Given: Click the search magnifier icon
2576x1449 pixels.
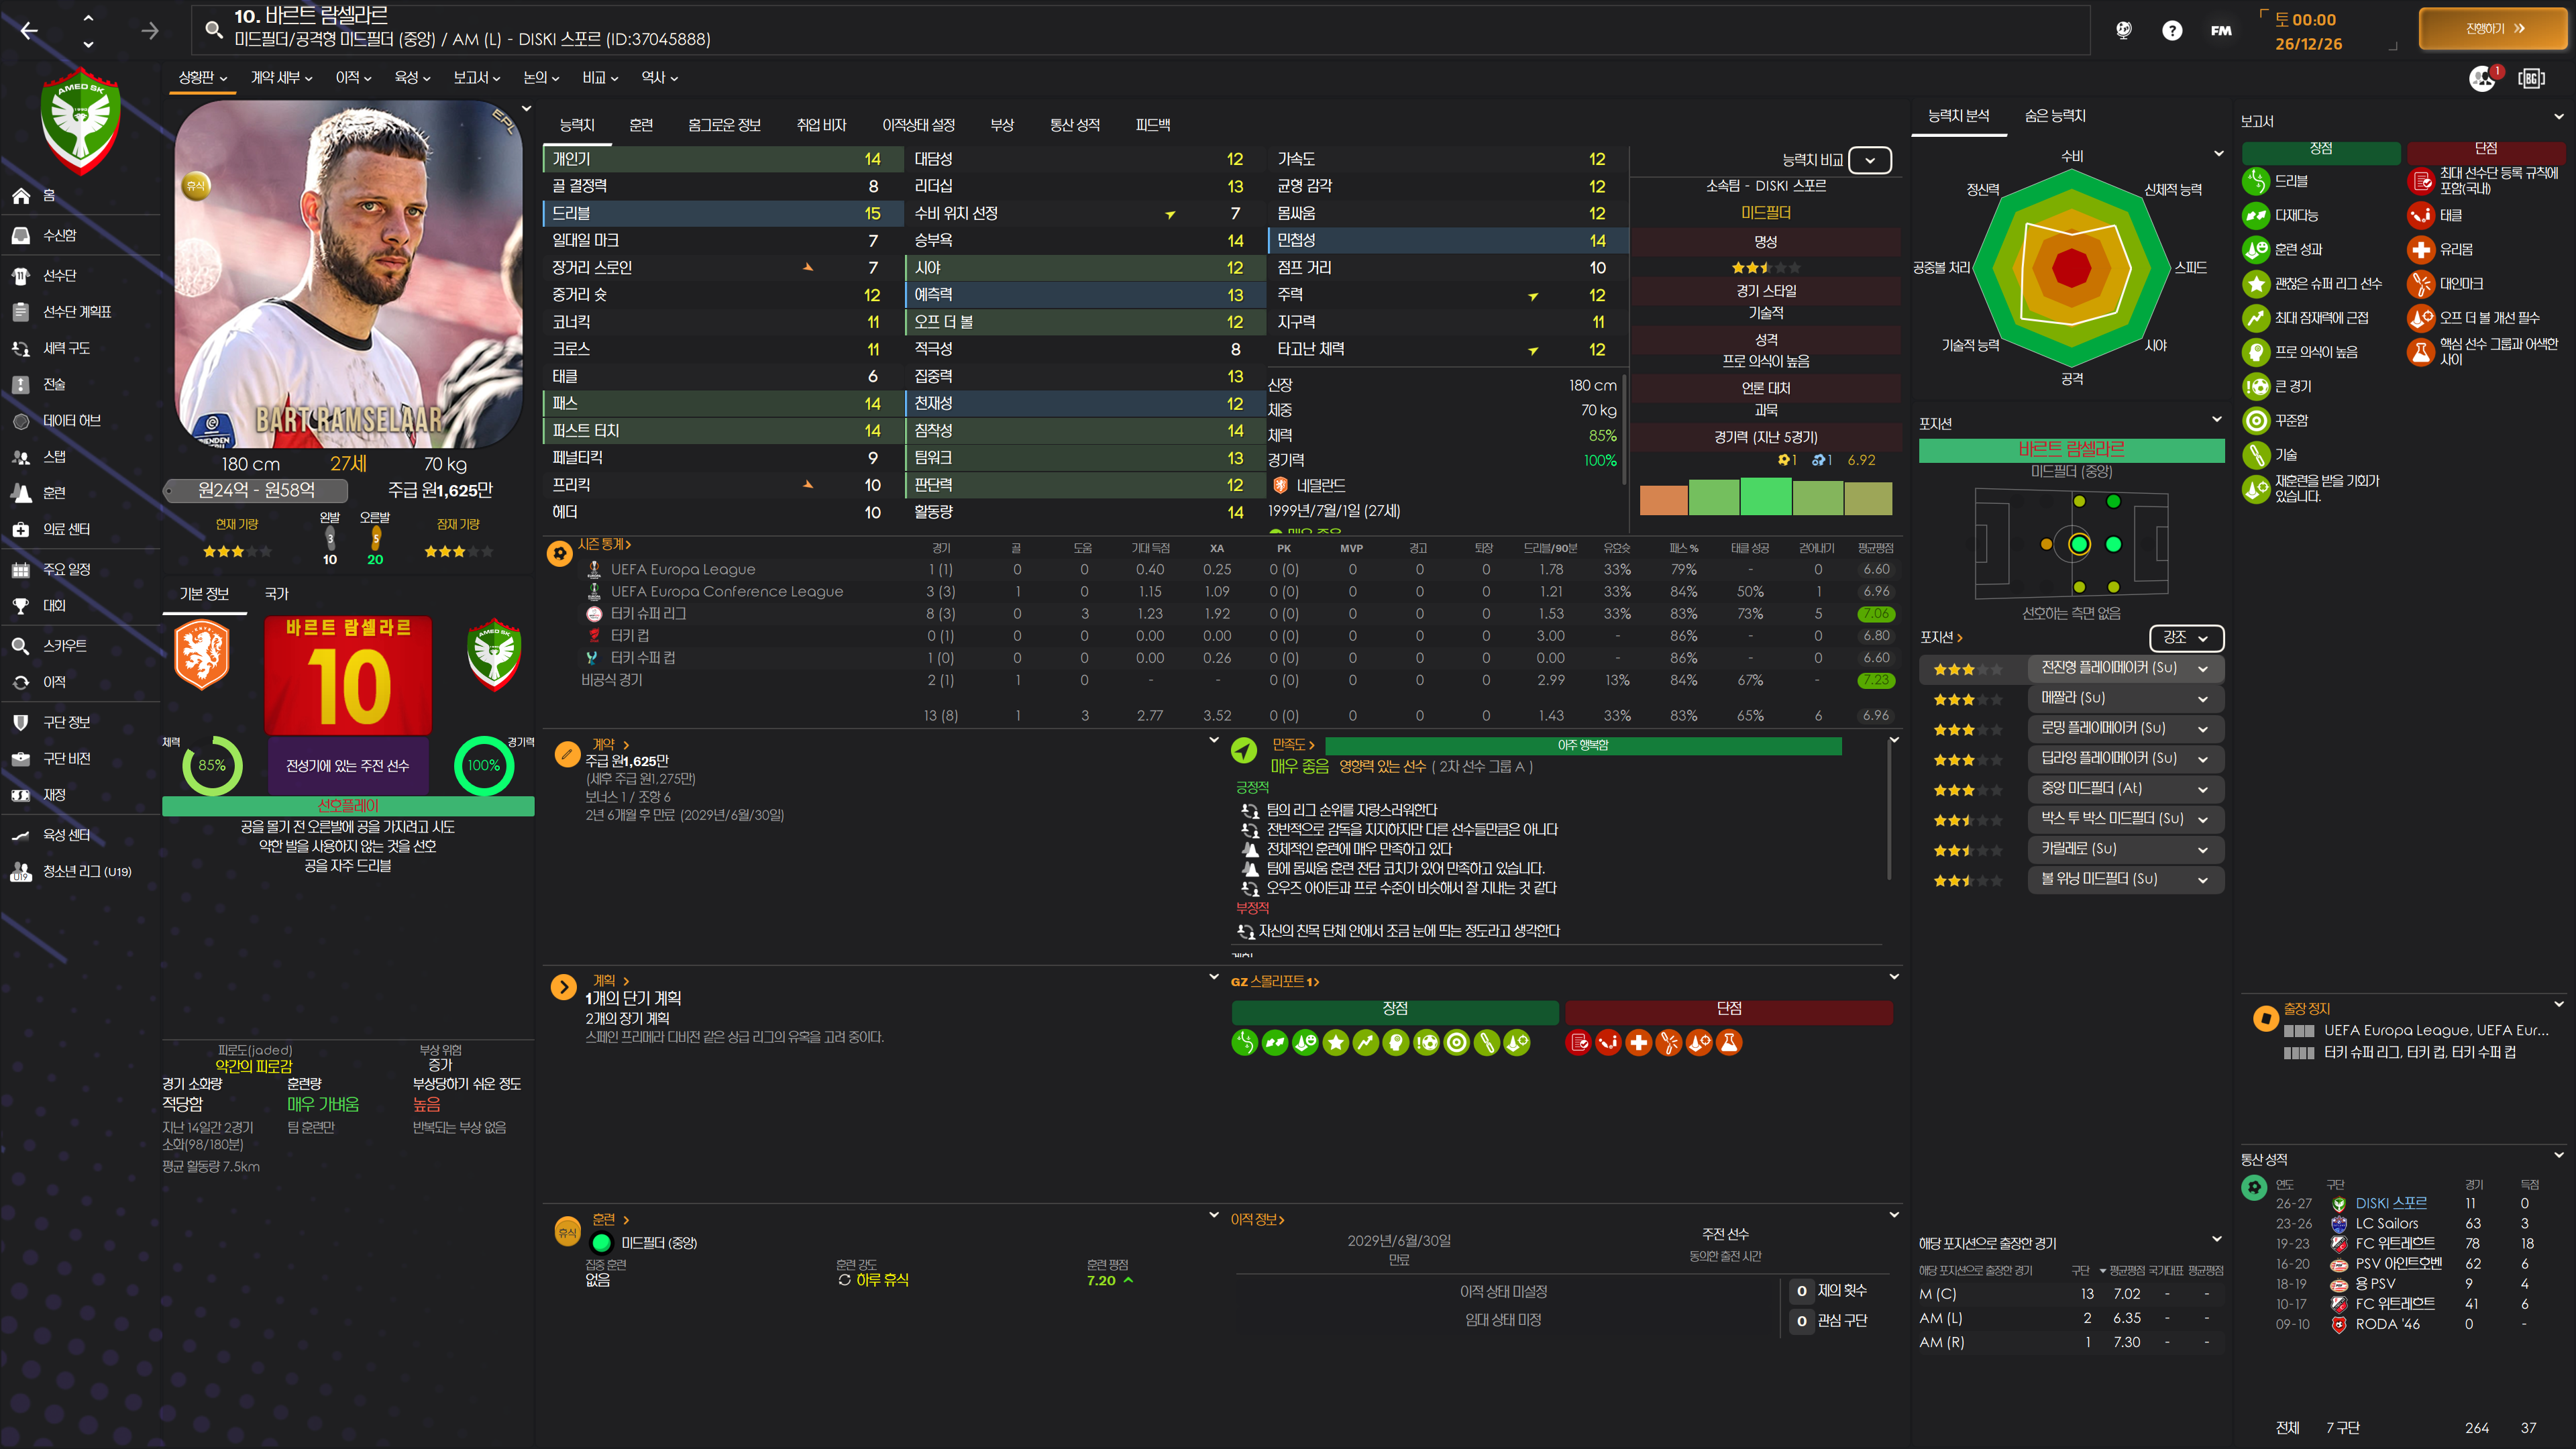Looking at the screenshot, I should [213, 29].
